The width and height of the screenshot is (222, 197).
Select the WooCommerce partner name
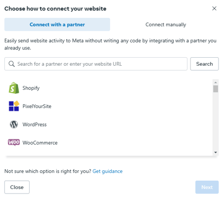[x=40, y=143]
